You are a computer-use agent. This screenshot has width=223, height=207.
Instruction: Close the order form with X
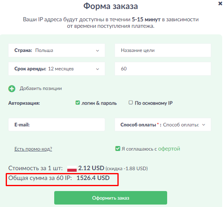220,4
